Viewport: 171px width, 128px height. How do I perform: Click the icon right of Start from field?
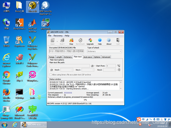pyautogui.click(x=119, y=66)
